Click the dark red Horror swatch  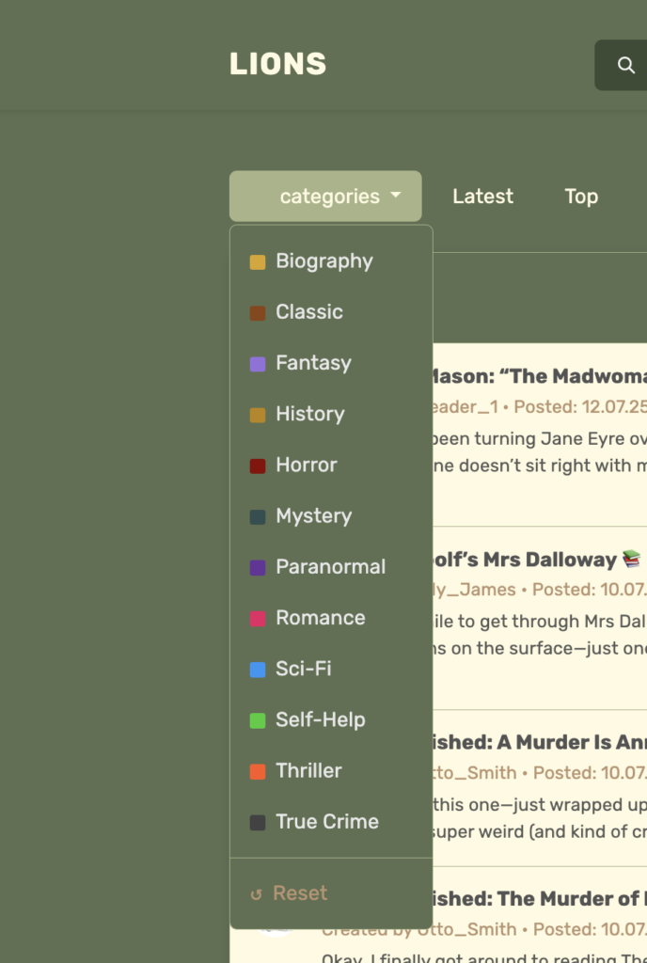(257, 466)
